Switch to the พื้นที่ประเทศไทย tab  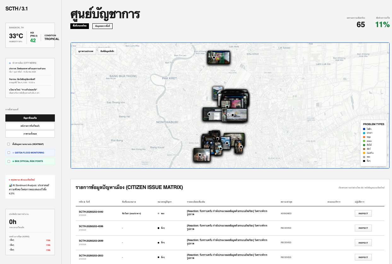[79, 26]
